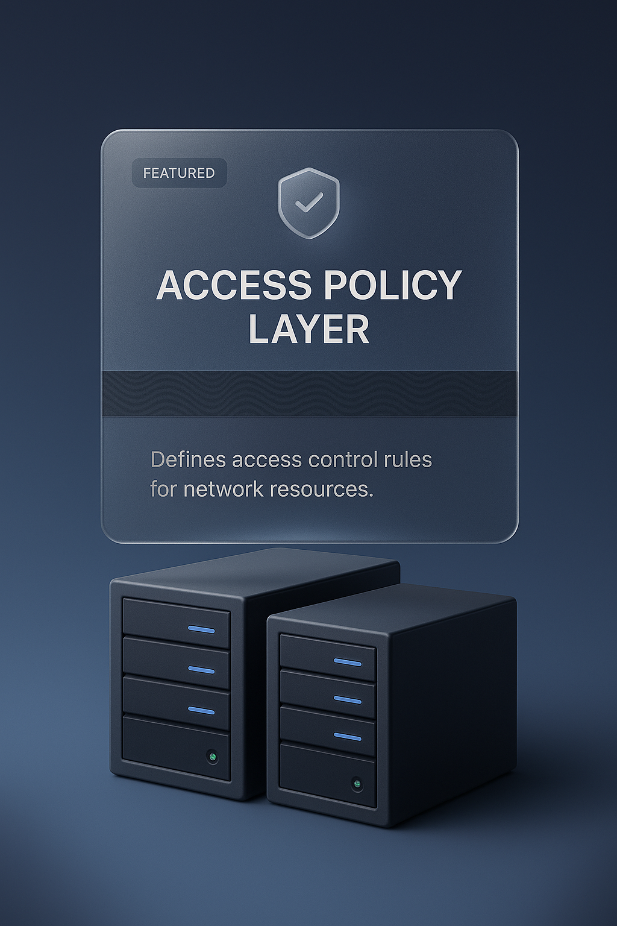Click blue LED on right server's third bay
This screenshot has height=926, width=617.
coord(348,737)
